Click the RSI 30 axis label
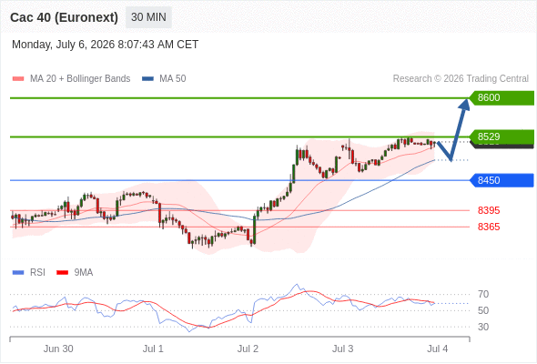 pos(483,327)
